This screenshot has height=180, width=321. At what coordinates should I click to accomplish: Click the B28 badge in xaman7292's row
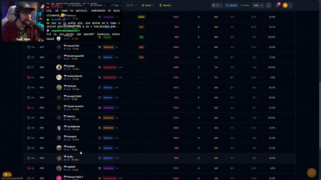click(141, 47)
